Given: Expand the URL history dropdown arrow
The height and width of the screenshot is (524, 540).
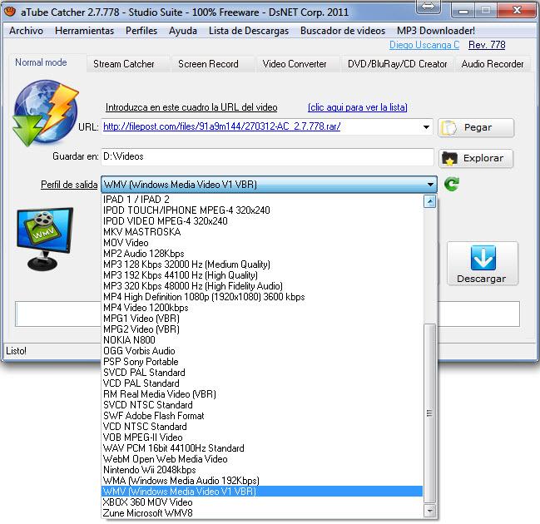Looking at the screenshot, I should pyautogui.click(x=426, y=127).
